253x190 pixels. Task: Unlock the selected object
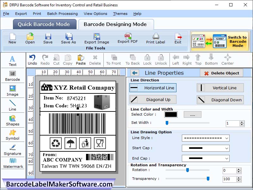(161, 60)
